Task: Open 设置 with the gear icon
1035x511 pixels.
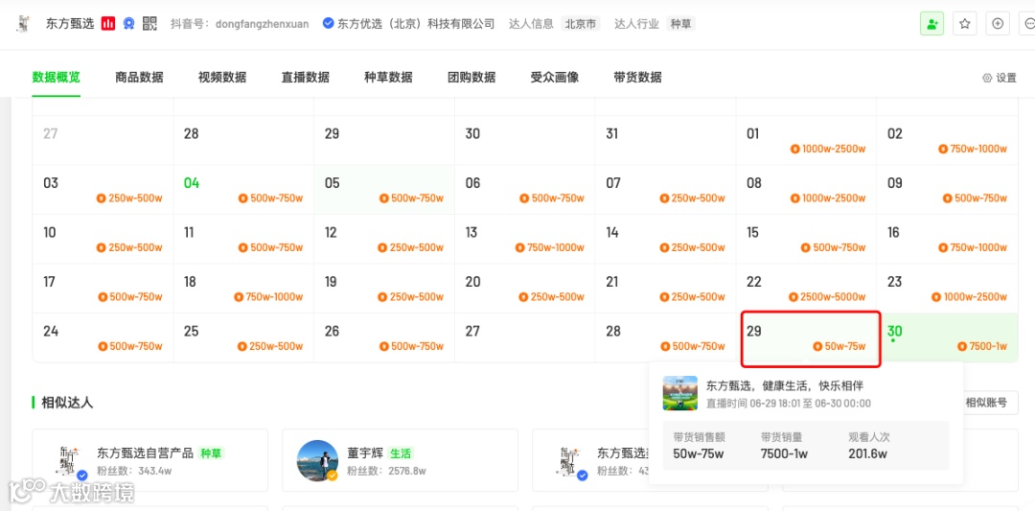Action: [1000, 78]
